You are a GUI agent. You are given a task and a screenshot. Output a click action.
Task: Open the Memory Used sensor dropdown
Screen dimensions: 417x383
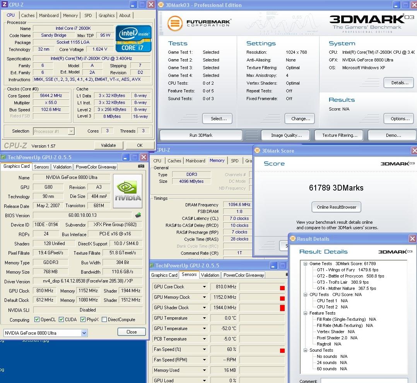[204, 370]
